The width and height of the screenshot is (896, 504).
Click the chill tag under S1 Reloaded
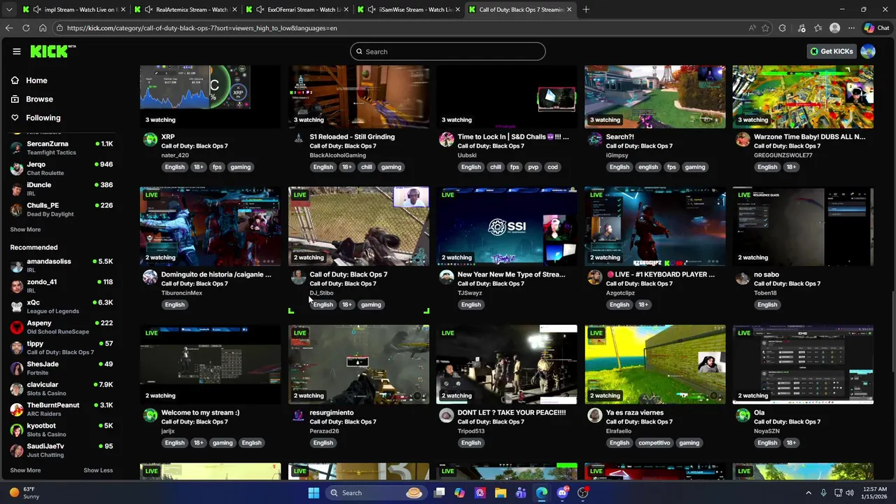[367, 167]
